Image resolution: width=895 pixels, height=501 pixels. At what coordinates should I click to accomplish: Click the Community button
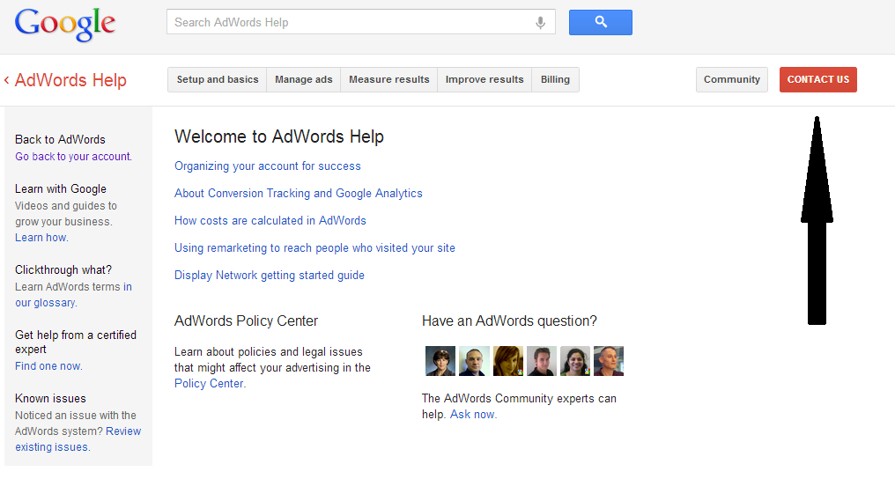pyautogui.click(x=732, y=80)
